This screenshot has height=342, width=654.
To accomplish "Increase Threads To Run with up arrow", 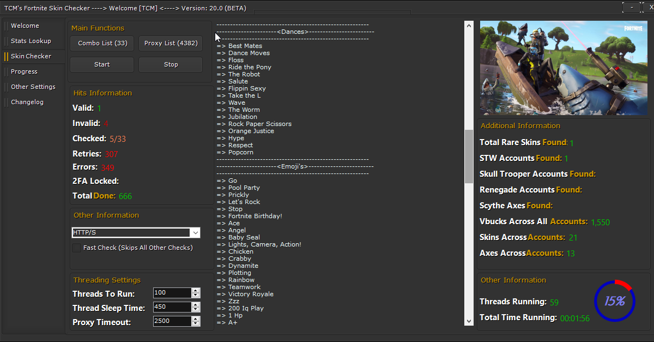I will (196, 291).
